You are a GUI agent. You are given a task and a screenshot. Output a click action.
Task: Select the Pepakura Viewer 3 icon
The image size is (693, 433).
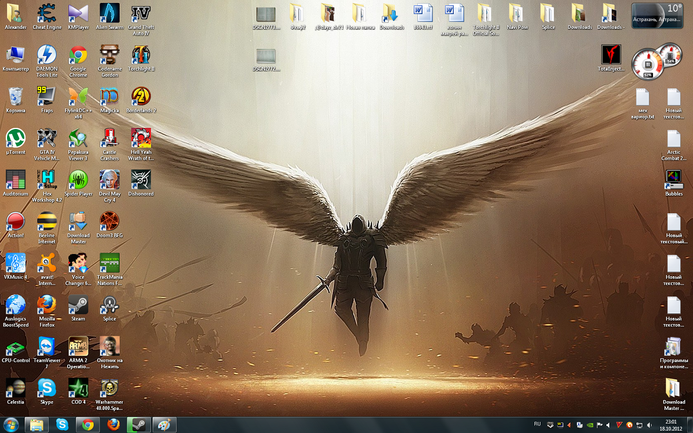coord(78,144)
